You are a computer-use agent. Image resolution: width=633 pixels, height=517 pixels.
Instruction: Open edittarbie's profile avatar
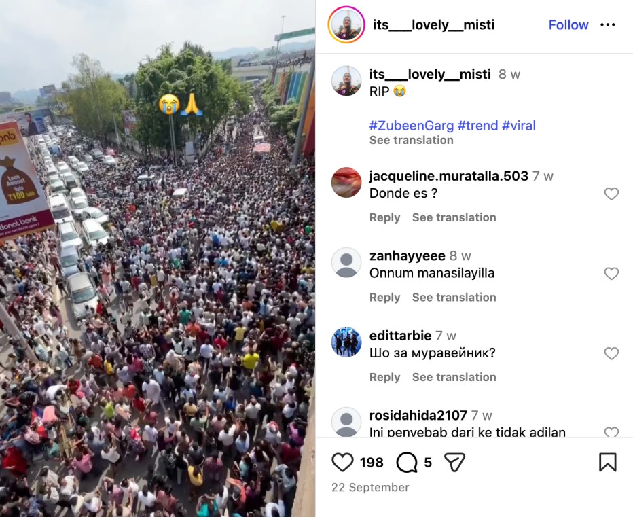coord(346,342)
